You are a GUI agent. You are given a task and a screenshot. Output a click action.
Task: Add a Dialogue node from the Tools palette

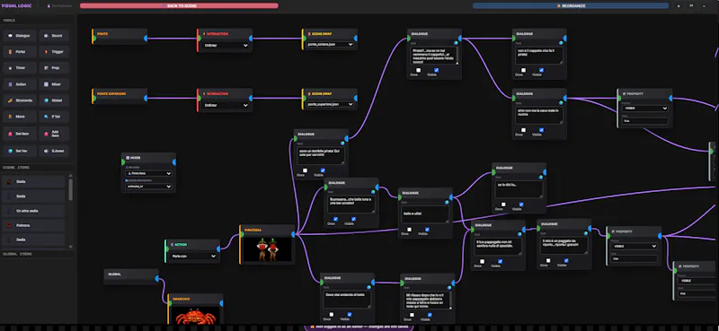19,36
